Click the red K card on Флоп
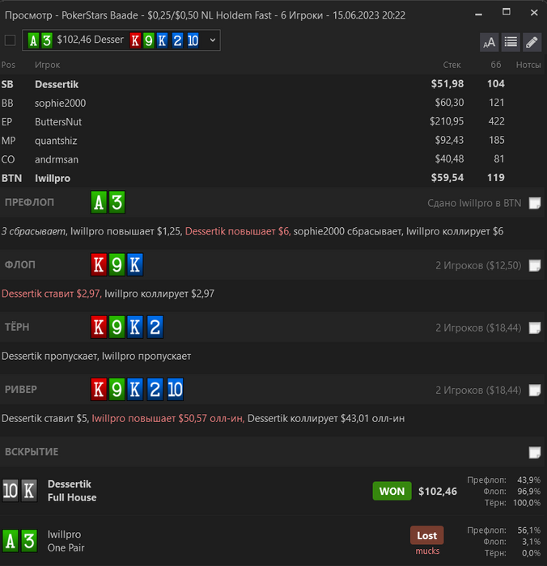 99,264
